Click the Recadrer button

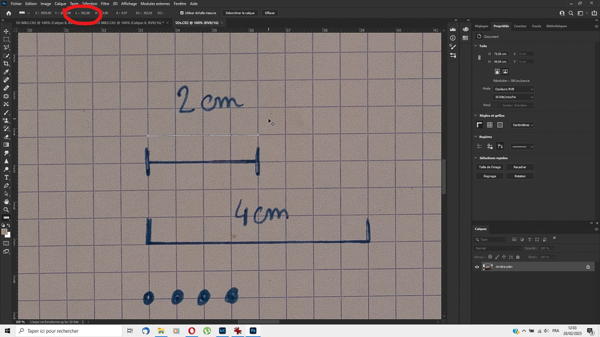(520, 167)
